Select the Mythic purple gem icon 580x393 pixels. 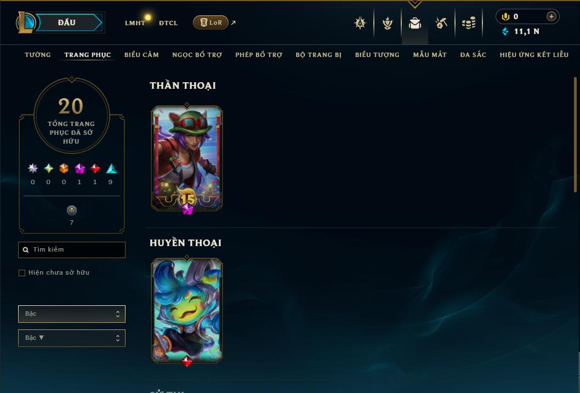click(x=79, y=169)
